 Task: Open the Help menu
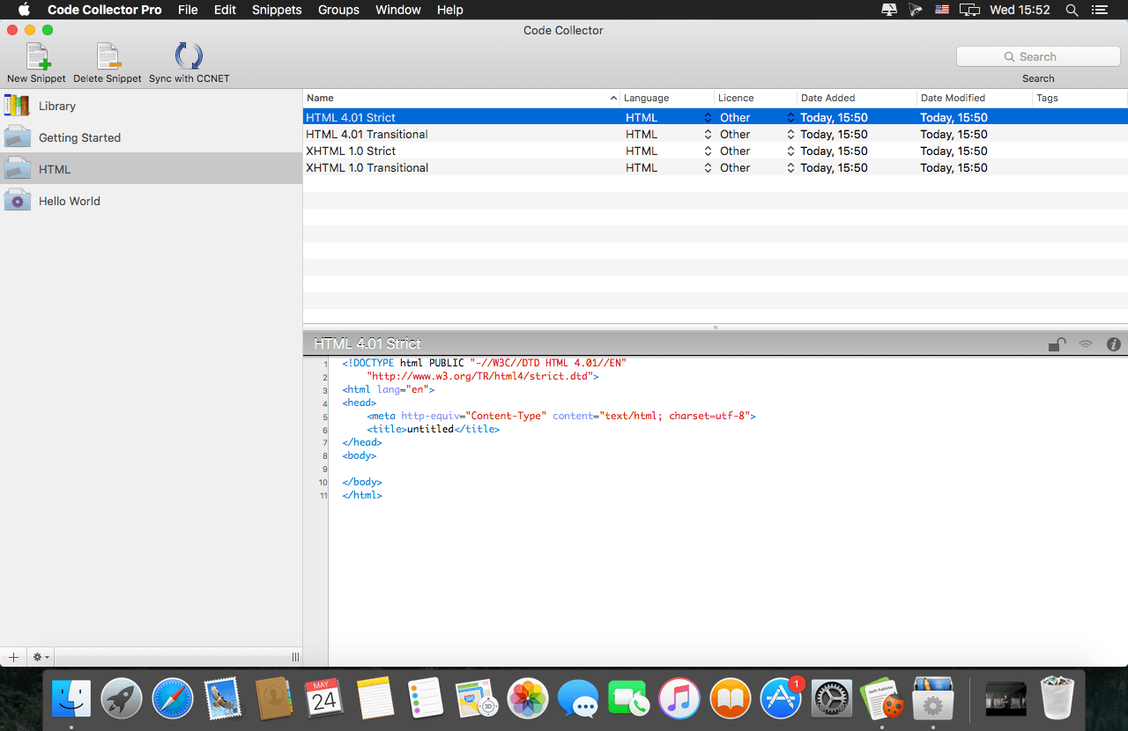pos(449,10)
